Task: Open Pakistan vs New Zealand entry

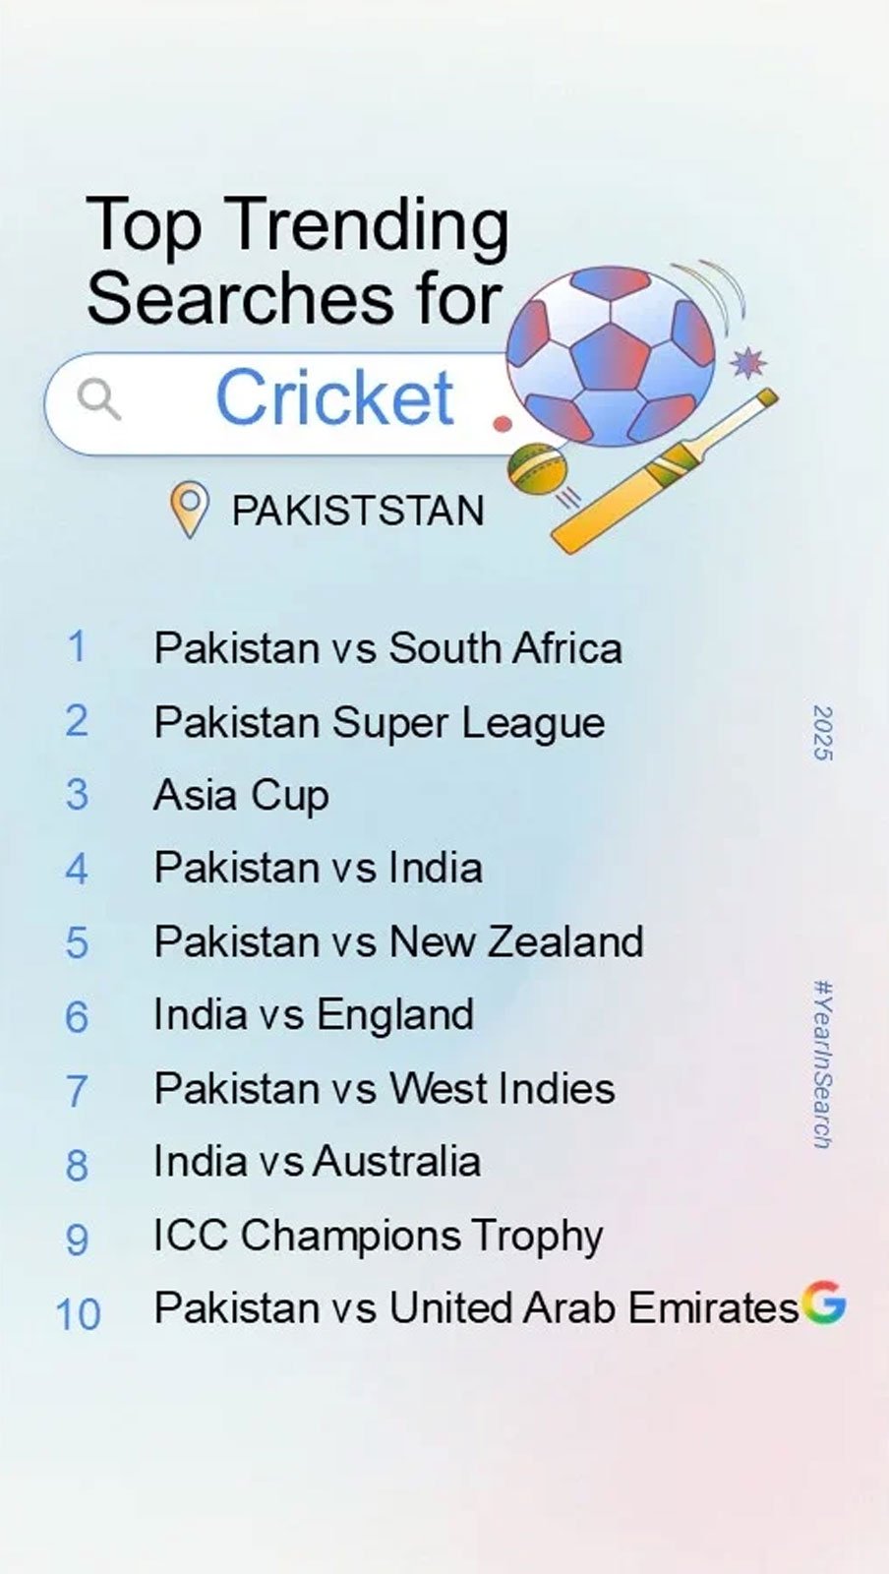Action: (x=398, y=941)
